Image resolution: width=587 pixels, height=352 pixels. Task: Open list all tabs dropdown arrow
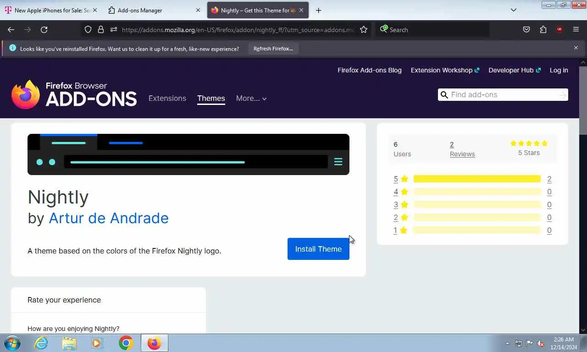[x=514, y=10]
